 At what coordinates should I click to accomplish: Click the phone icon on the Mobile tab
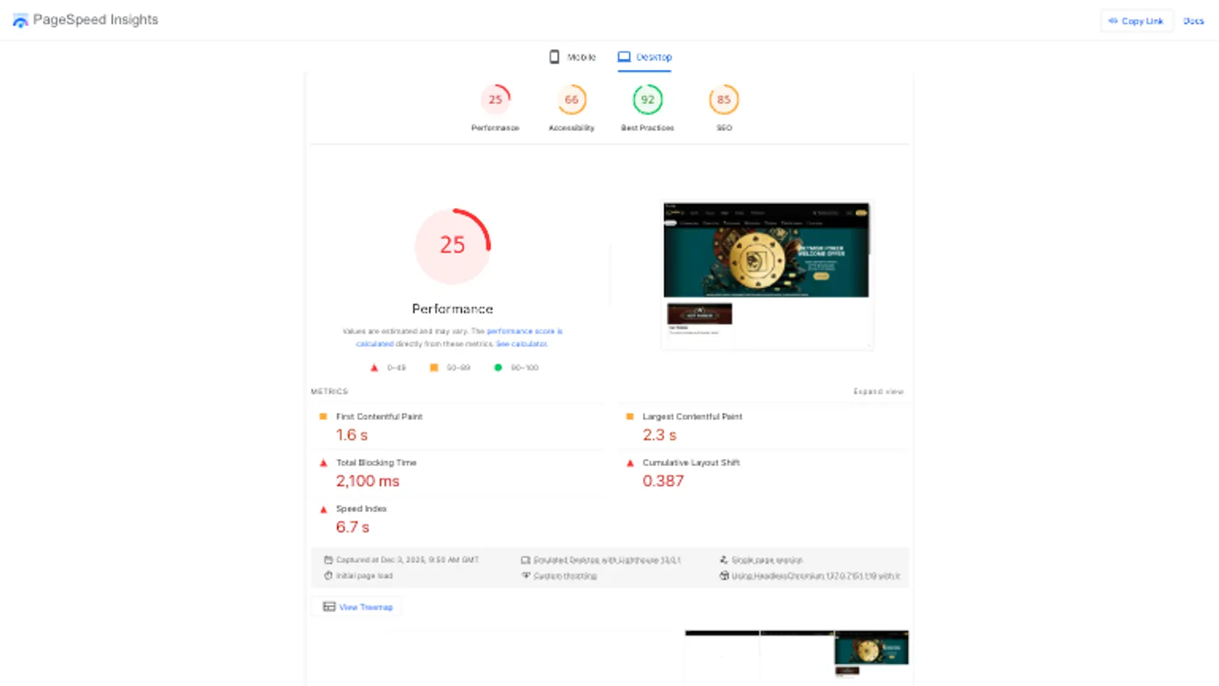[x=554, y=56]
